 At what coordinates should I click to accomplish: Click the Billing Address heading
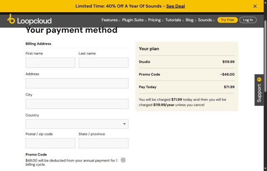point(38,44)
